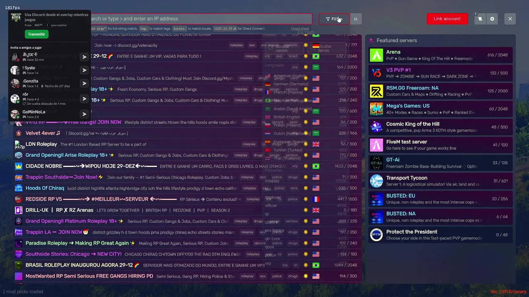
Task: Open Grand Opening!! Platinum Roleplay 18+ entry
Action: 187,221
